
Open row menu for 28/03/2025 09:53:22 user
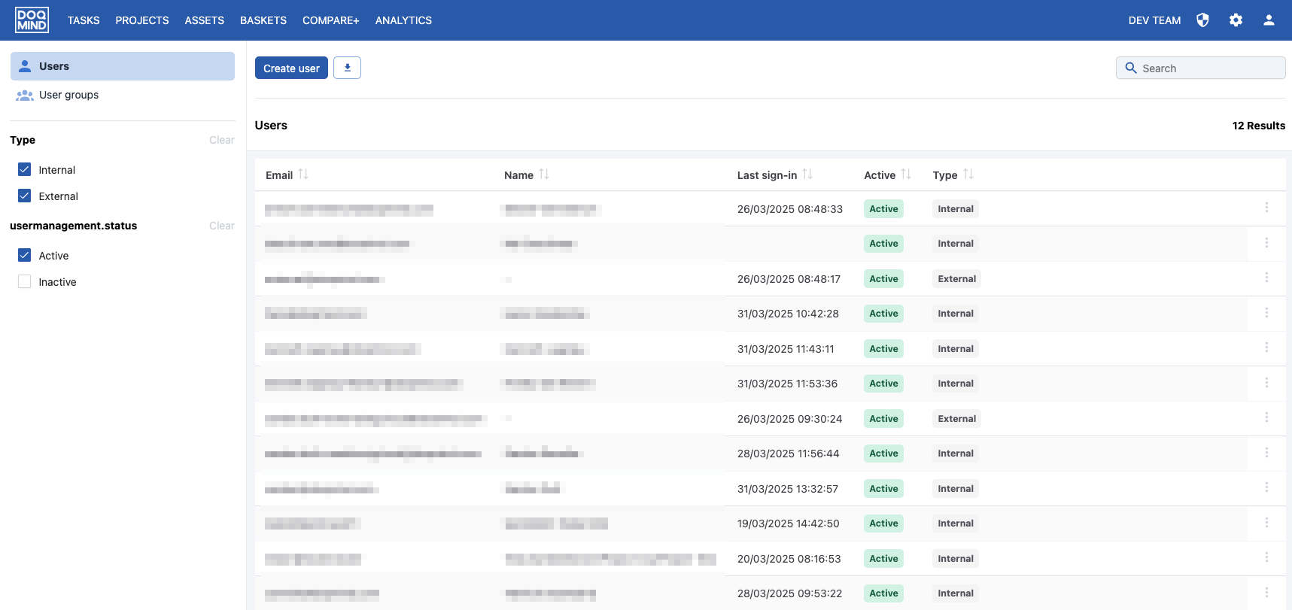point(1266,593)
